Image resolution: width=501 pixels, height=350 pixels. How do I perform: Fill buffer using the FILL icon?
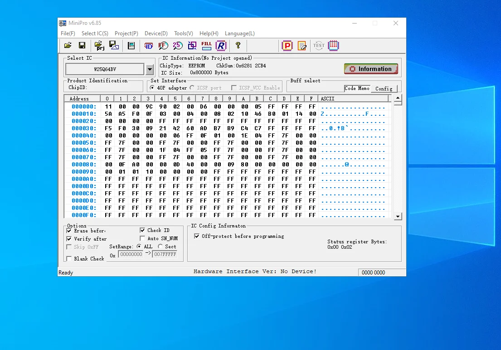click(x=206, y=46)
